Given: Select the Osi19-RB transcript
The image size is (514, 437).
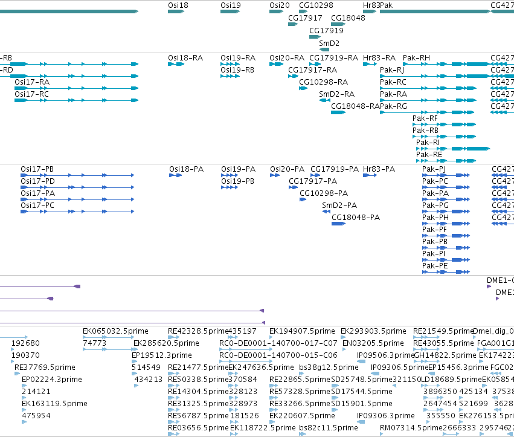Looking at the screenshot, I should [230, 76].
